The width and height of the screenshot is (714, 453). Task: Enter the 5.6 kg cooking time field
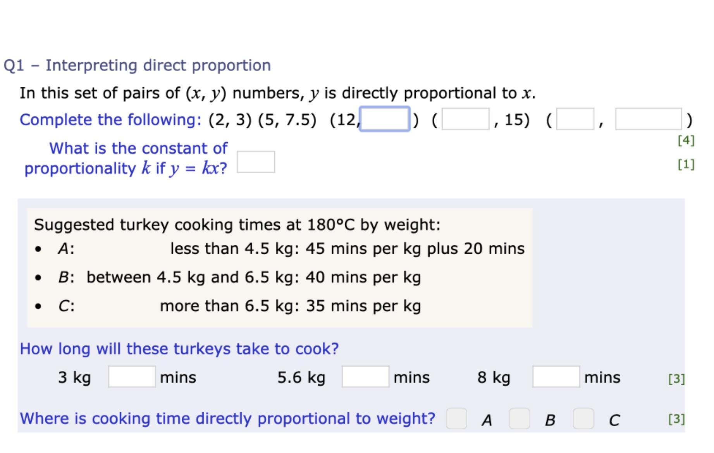[365, 377]
